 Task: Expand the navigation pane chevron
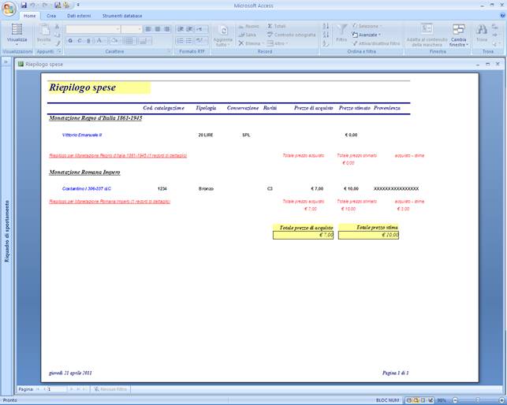[x=6, y=61]
